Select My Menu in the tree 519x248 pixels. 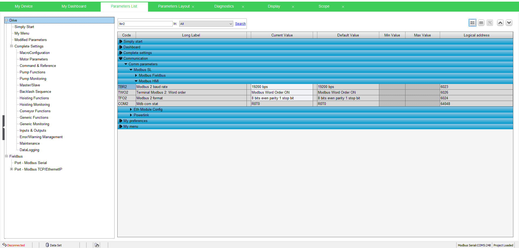pos(22,33)
